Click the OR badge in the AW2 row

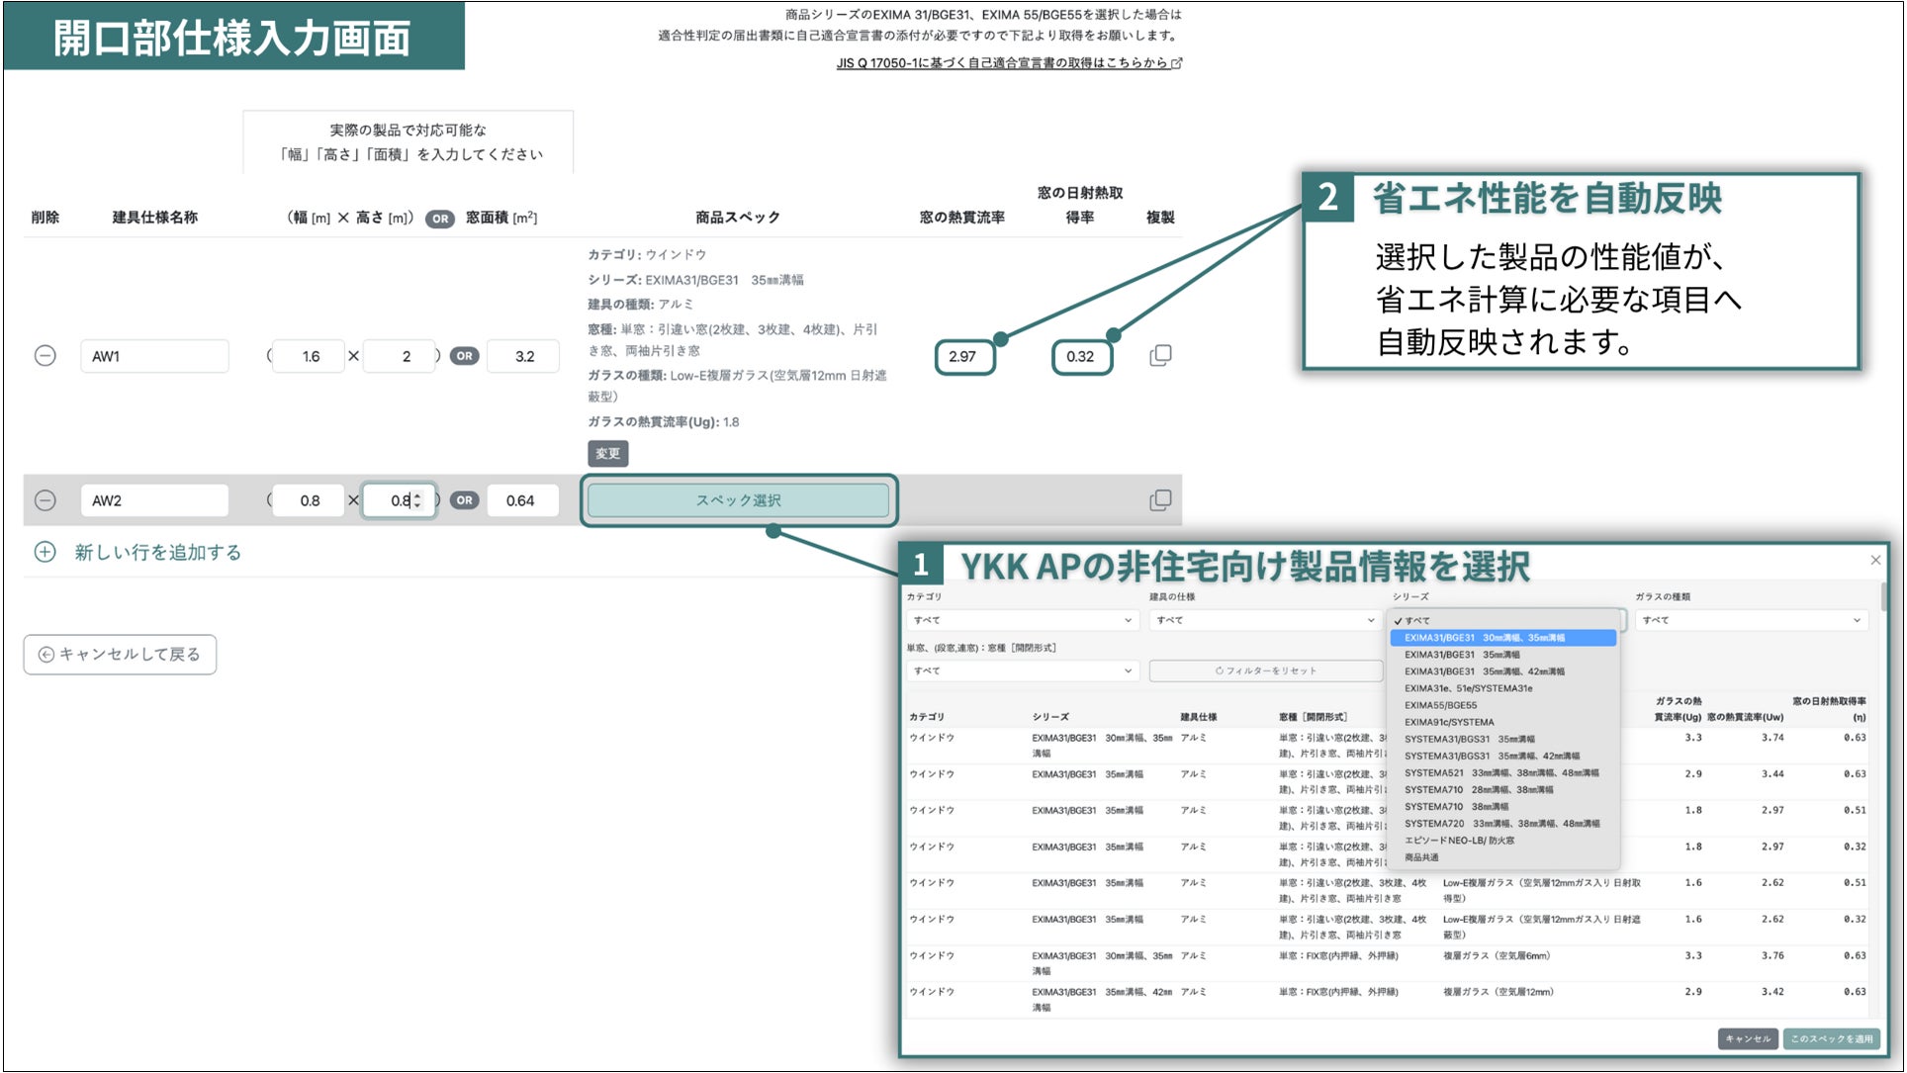click(x=464, y=500)
